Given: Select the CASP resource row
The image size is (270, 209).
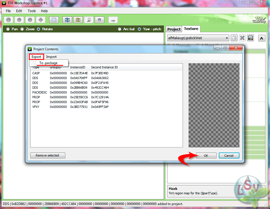Looking at the screenshot, I should pyautogui.click(x=106, y=73).
